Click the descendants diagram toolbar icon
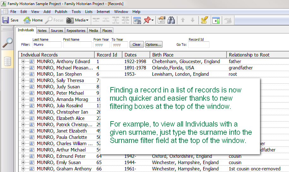This screenshot has width=289, height=172. pos(106,20)
